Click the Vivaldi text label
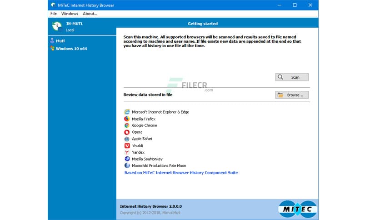Image resolution: width=380 pixels, height=220 pixels. pos(137,145)
